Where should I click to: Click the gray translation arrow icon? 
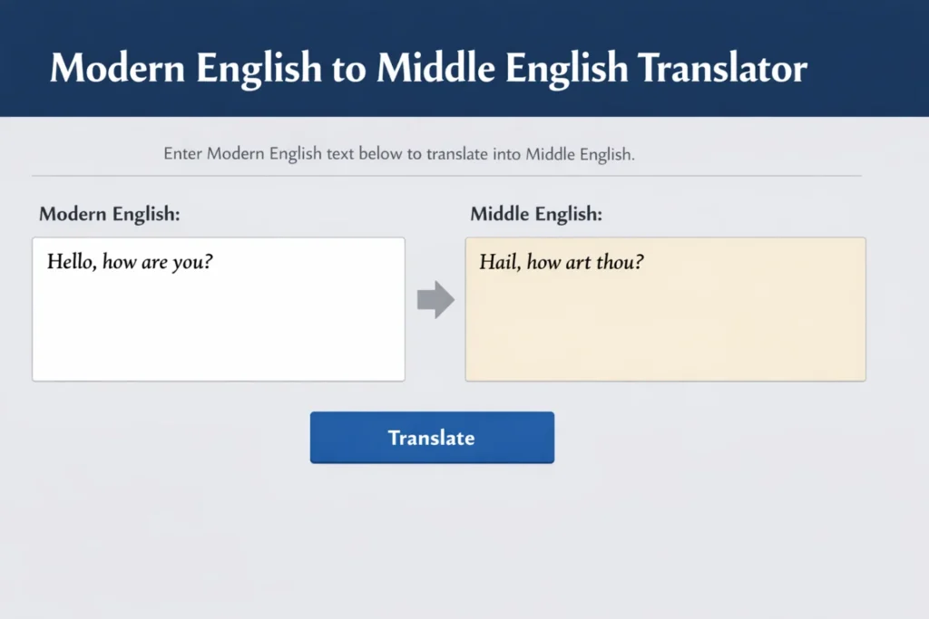click(434, 297)
